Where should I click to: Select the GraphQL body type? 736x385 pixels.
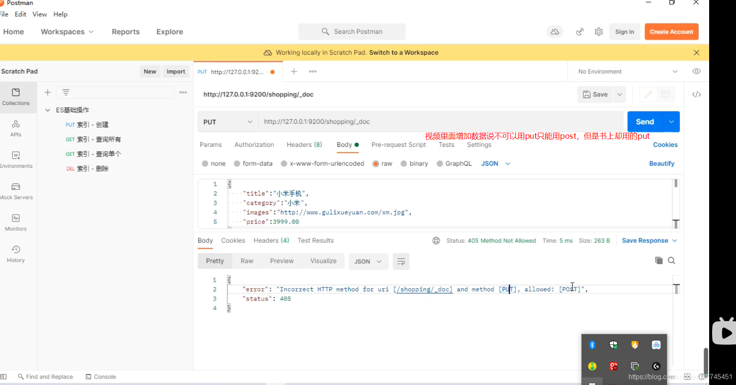tap(454, 163)
